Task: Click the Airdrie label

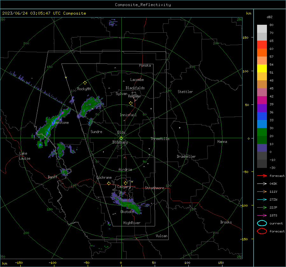Action: pyautogui.click(x=125, y=170)
